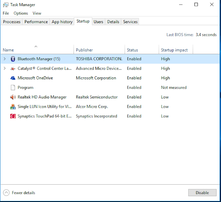
Task: Switch to the Details tab
Action: coord(113,22)
